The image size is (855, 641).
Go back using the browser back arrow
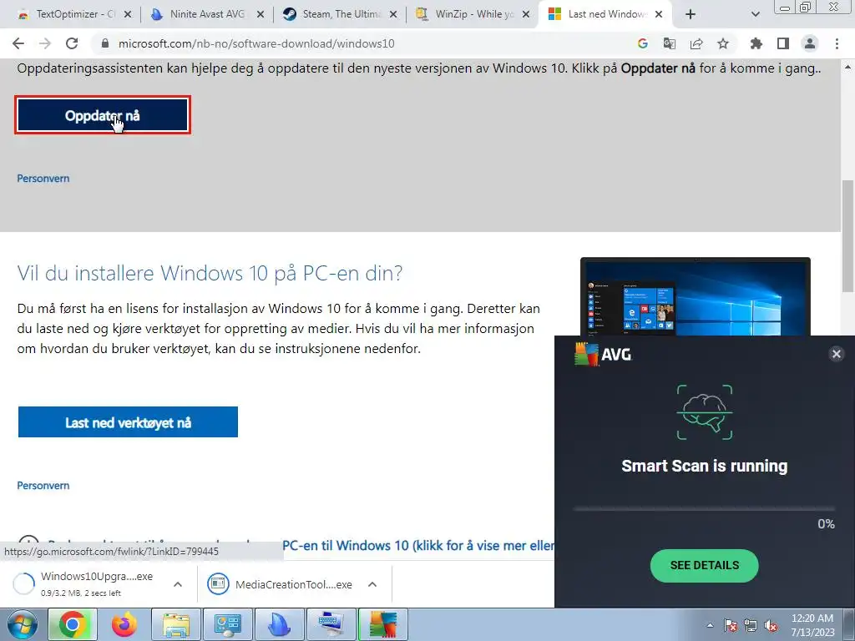pos(18,43)
